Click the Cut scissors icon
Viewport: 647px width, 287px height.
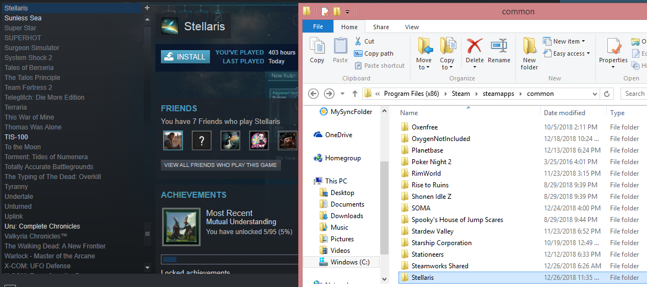point(358,41)
